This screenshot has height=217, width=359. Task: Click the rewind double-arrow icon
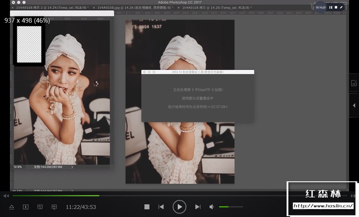6,196
